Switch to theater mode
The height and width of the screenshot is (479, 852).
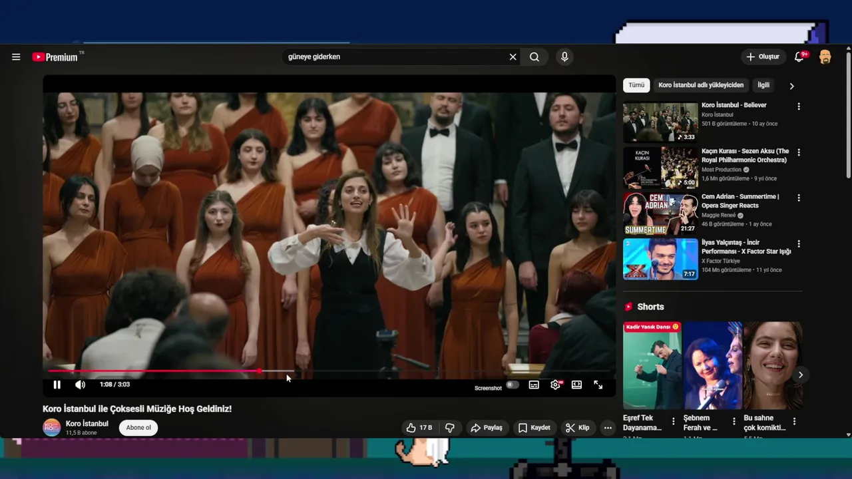[576, 385]
